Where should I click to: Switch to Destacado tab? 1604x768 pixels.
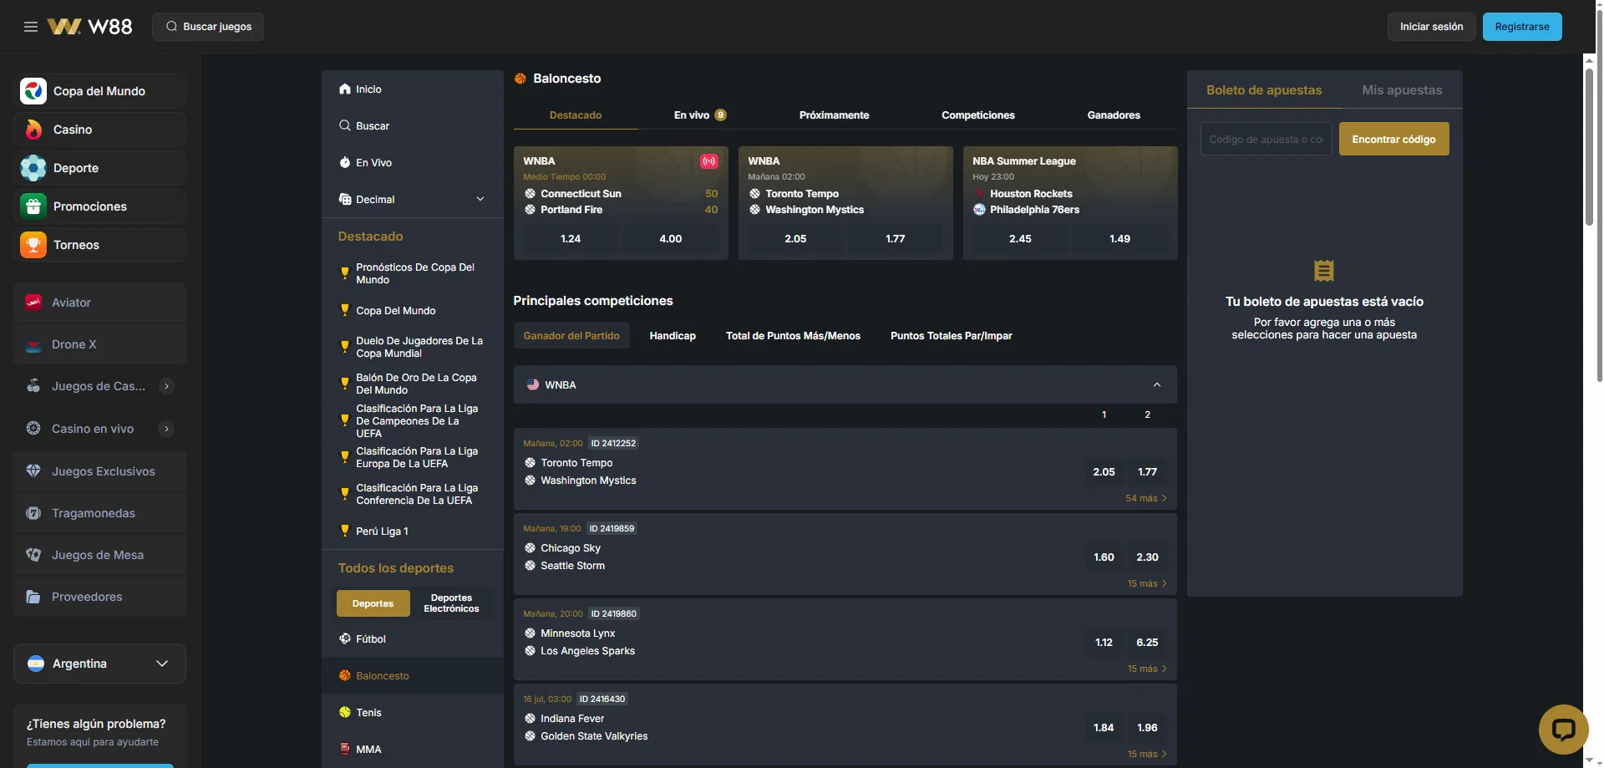tap(576, 115)
